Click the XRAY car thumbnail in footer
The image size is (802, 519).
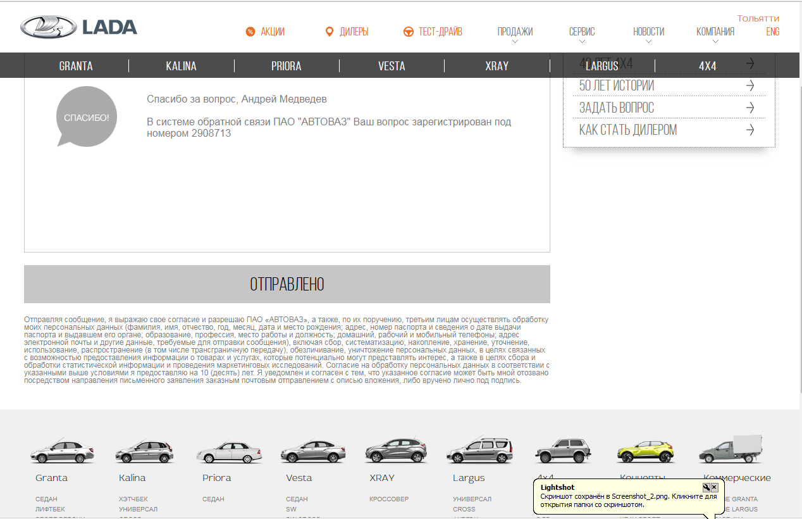(396, 451)
